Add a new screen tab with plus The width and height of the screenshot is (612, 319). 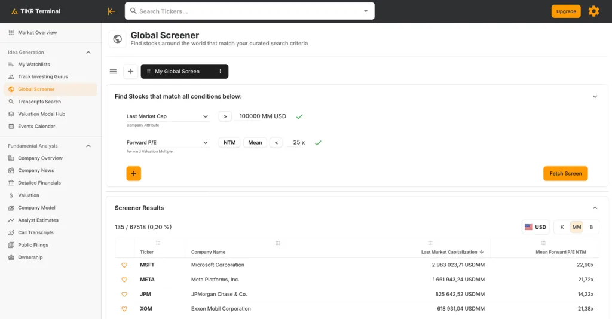point(130,72)
